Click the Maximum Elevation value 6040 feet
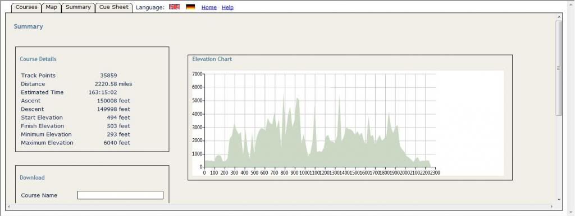575x216 pixels. pos(117,143)
